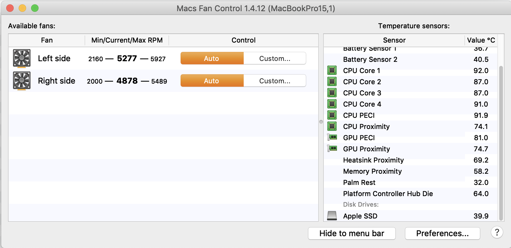The width and height of the screenshot is (511, 248).
Task: Click the GPU PECI card icon
Action: point(332,137)
